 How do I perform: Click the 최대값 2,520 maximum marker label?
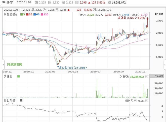point(132,18)
